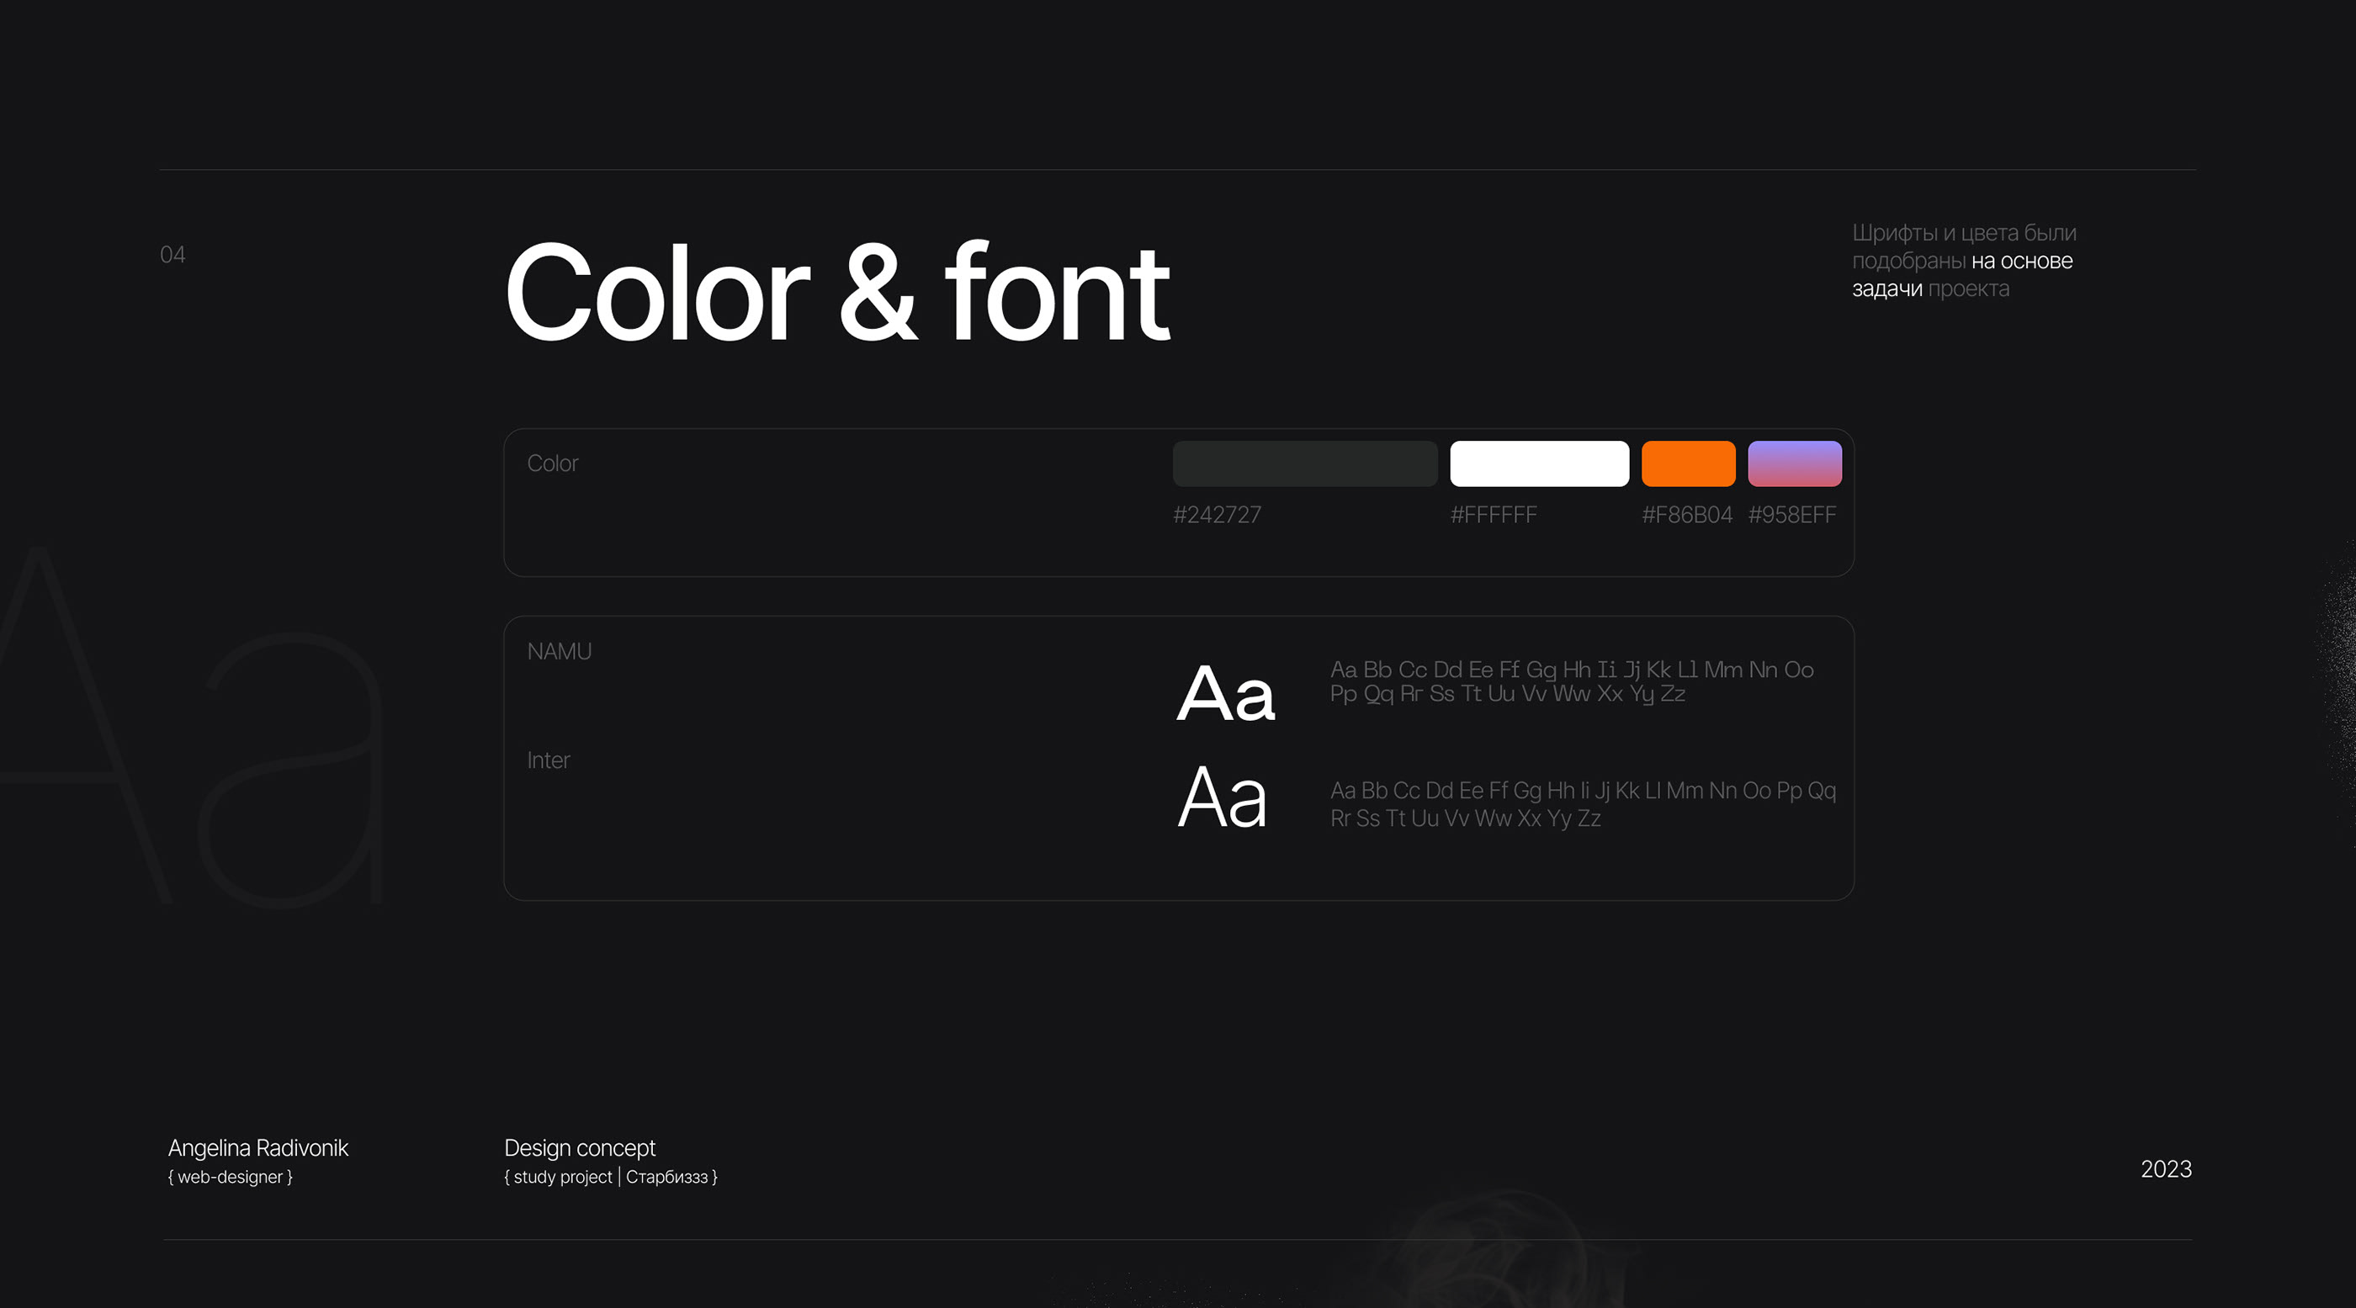Click the Color section label

pyautogui.click(x=553, y=463)
